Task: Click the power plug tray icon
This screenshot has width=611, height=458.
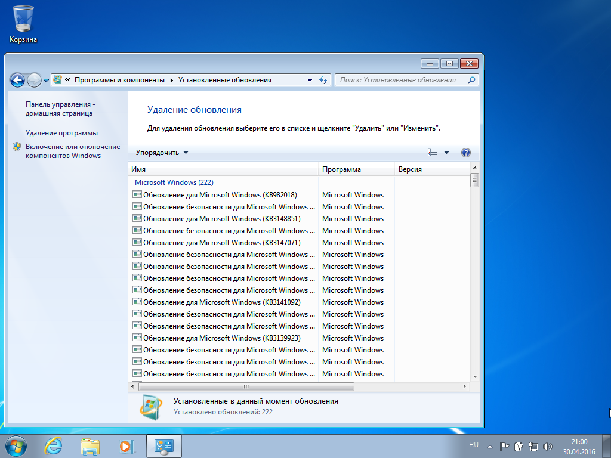Action: coord(519,446)
